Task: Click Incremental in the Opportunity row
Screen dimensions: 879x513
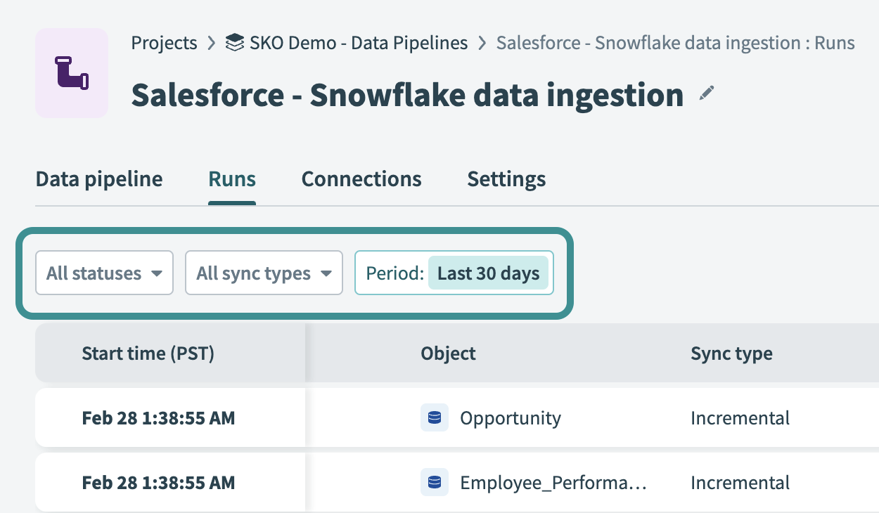Action: [740, 418]
